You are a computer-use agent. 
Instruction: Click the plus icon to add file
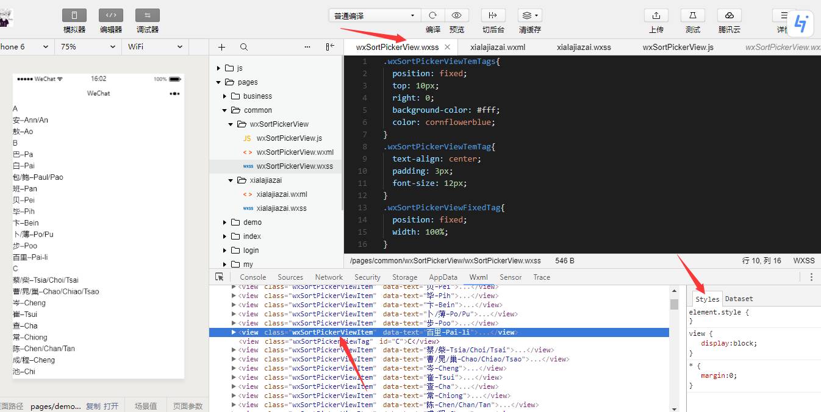tap(221, 47)
